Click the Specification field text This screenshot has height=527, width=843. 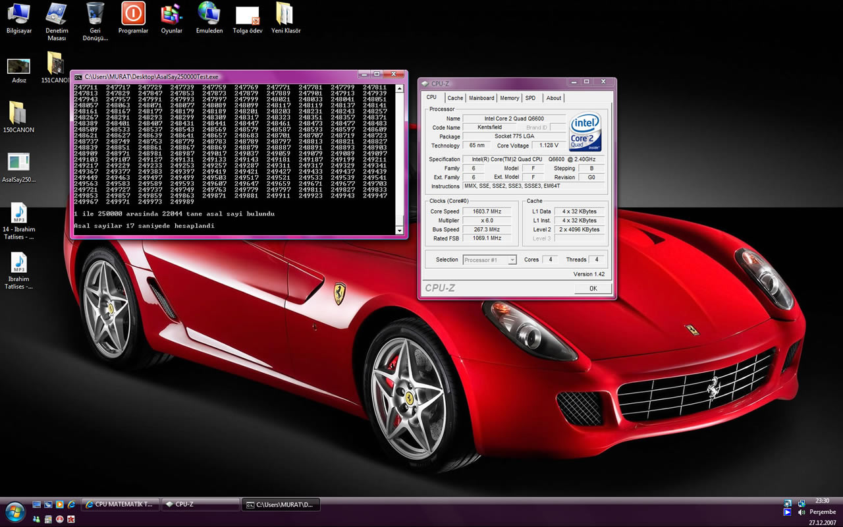pos(534,159)
